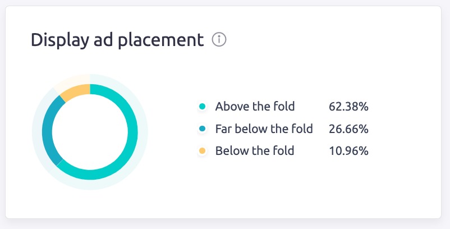Click the dark blue donut segment

[47, 130]
